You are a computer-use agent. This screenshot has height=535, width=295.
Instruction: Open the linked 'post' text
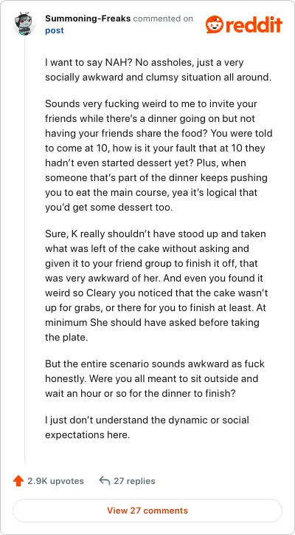[x=54, y=31]
